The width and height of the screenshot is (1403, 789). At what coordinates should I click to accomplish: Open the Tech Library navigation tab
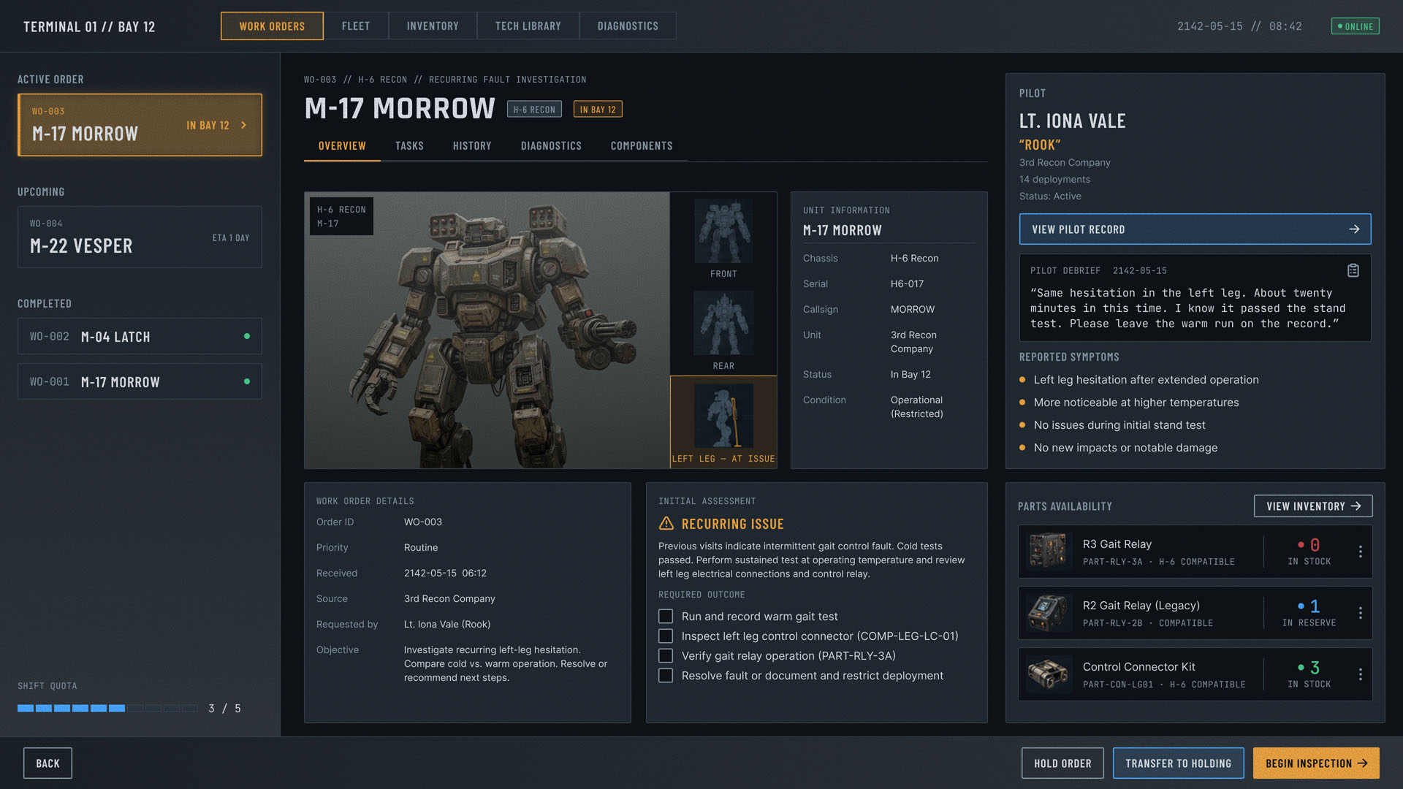click(528, 26)
